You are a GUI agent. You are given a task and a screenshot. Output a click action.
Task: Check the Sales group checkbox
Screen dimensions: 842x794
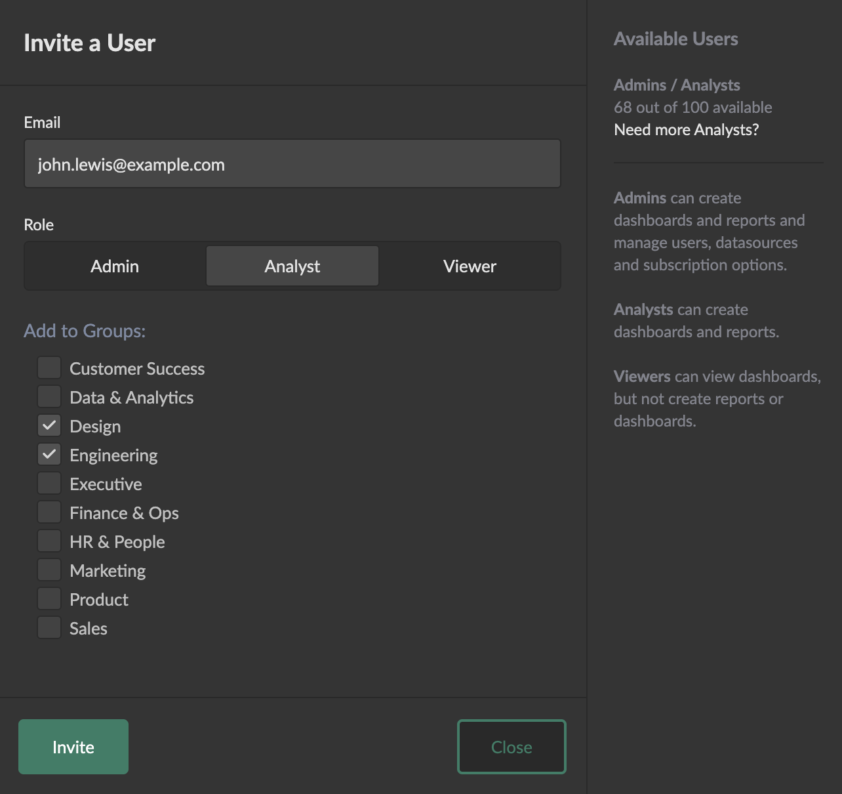49,628
